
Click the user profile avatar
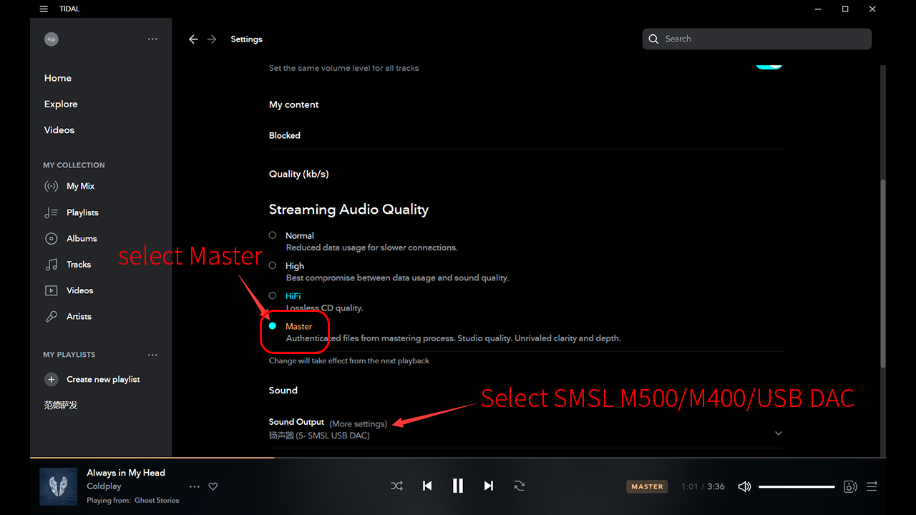point(51,39)
